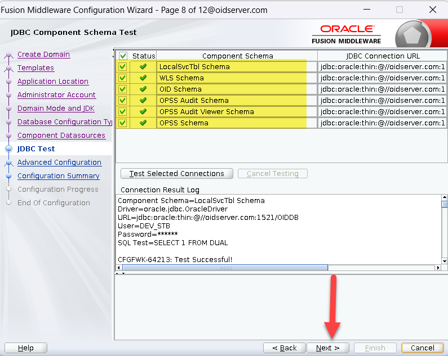The width and height of the screenshot is (448, 356).
Task: Click the 'User=DEV_STB' log line
Action: [144, 226]
